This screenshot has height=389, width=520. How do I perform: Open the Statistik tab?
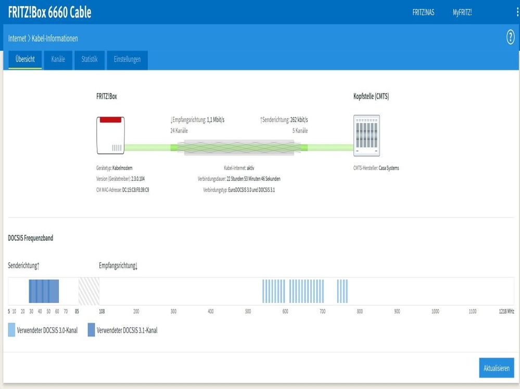[90, 60]
